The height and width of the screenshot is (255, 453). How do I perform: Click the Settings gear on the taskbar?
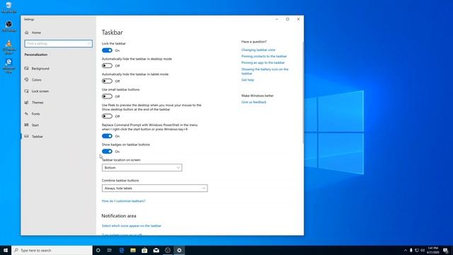(179, 250)
